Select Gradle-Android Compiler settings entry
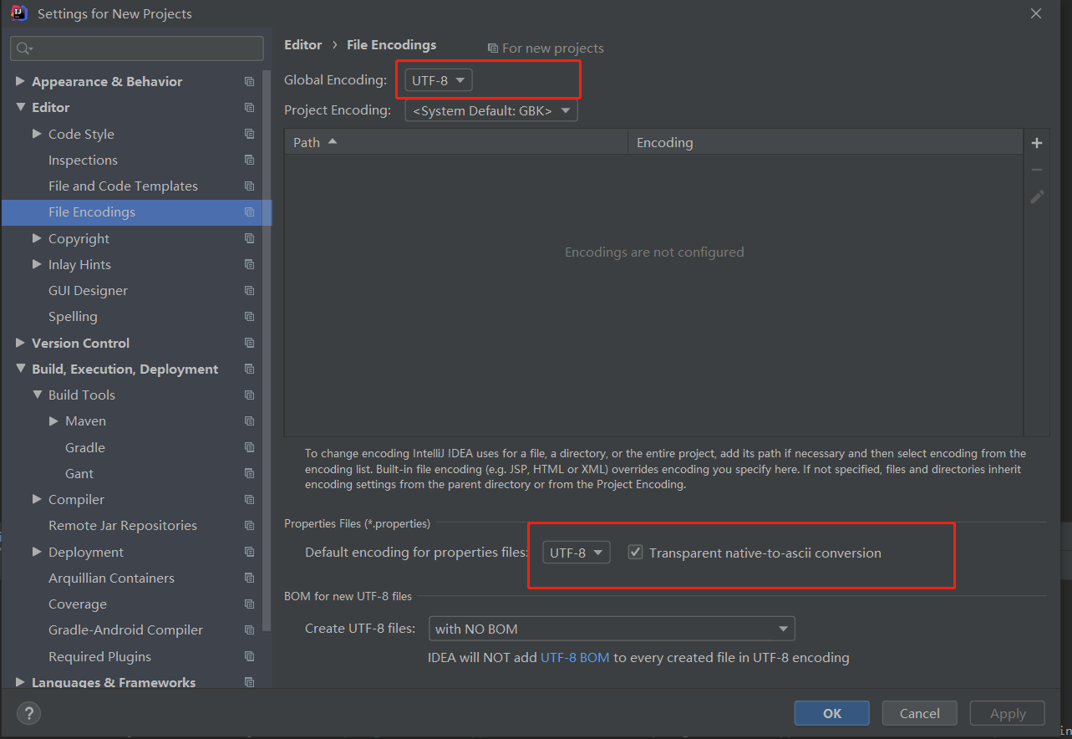This screenshot has height=739, width=1072. (x=125, y=629)
